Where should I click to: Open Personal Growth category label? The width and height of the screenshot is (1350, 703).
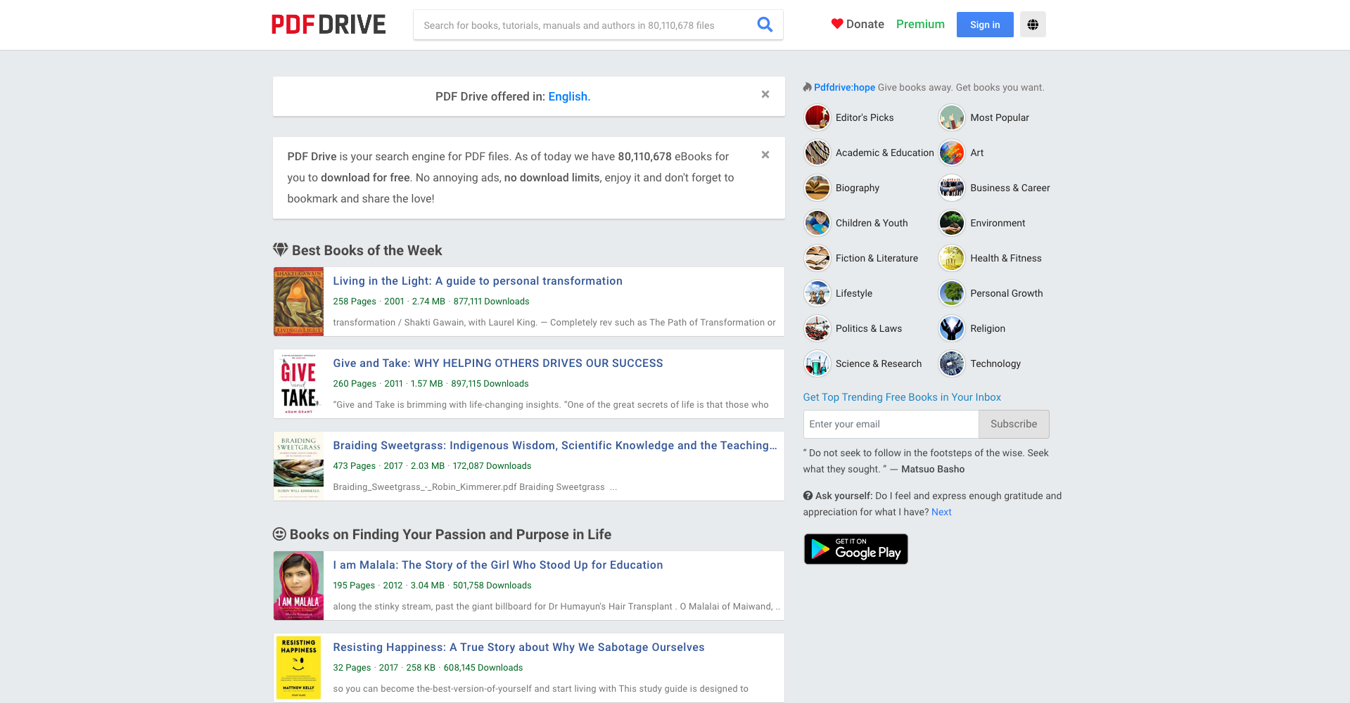click(x=1007, y=293)
